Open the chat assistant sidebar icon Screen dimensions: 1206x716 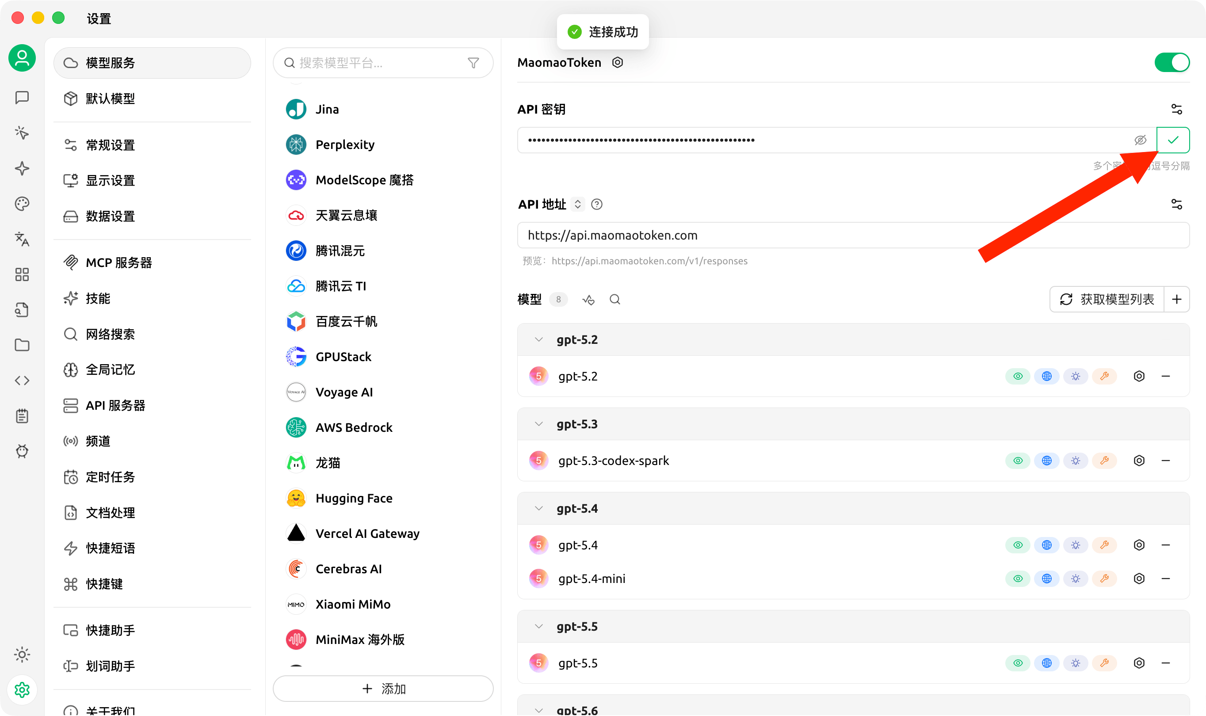22,98
